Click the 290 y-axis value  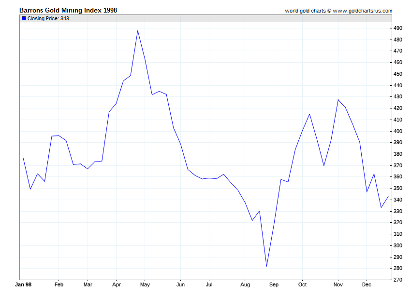[x=398, y=257]
